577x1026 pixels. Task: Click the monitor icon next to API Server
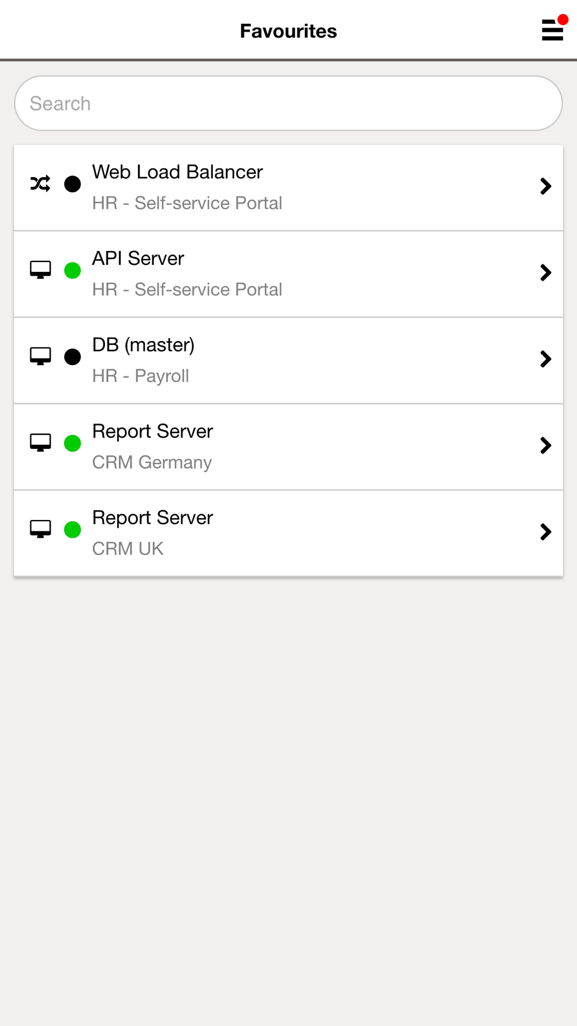(x=40, y=270)
